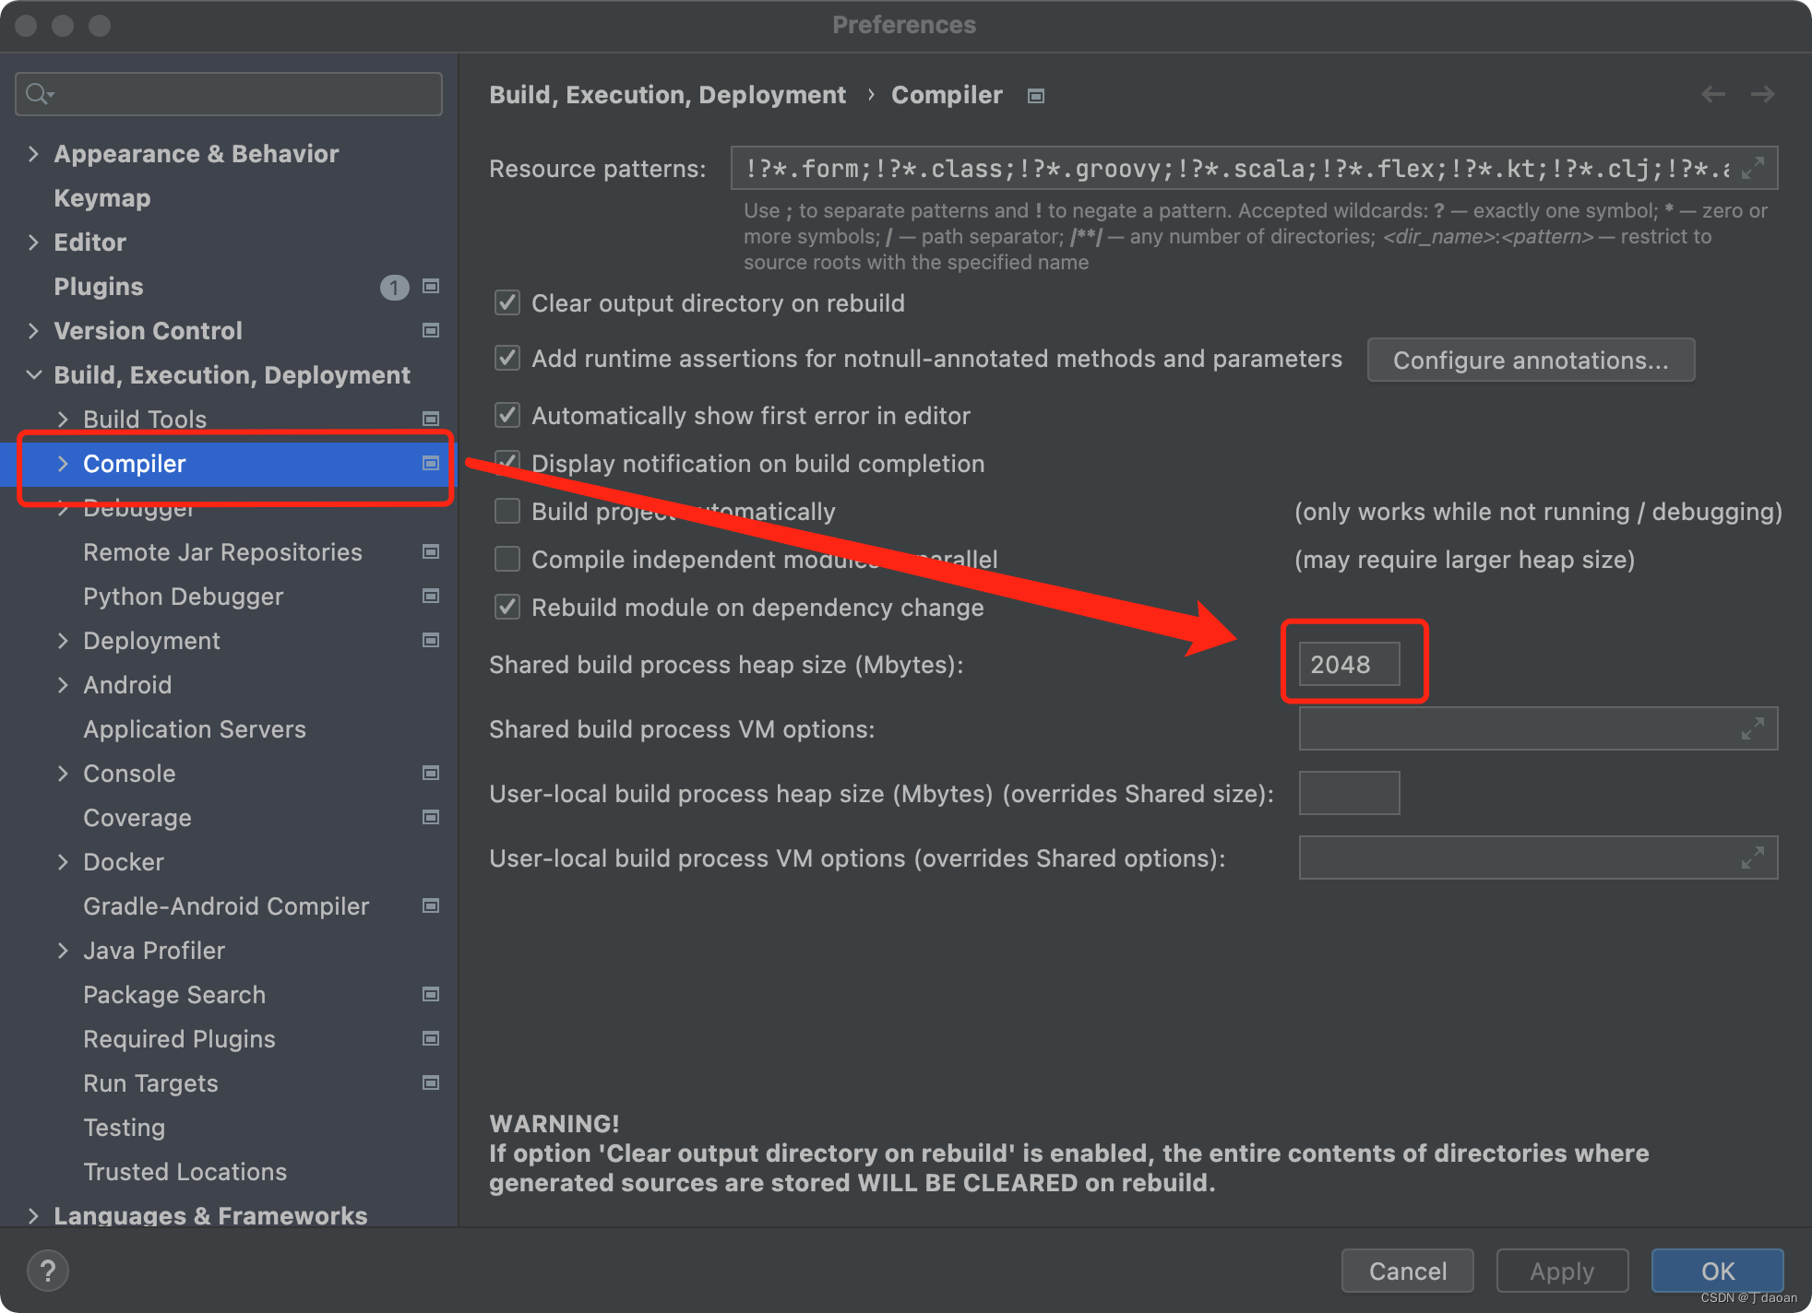Click the Apply button

(x=1561, y=1271)
